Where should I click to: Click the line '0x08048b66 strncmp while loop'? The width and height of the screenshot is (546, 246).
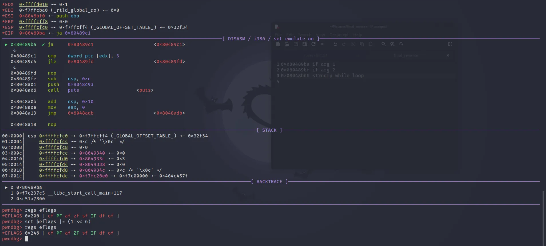322,76
